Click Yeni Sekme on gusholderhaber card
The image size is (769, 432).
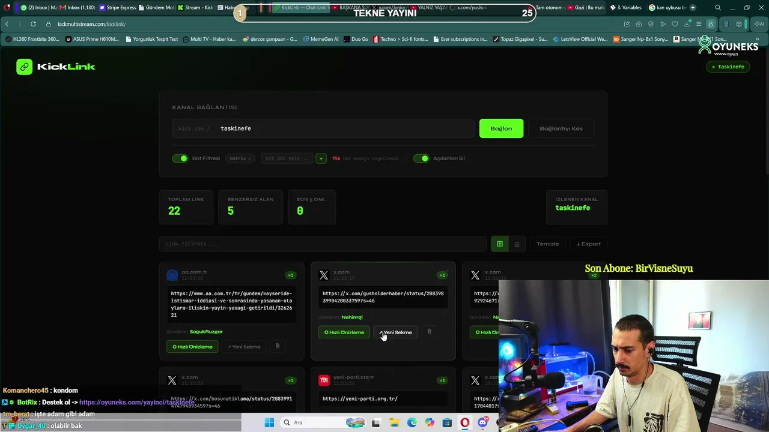395,332
